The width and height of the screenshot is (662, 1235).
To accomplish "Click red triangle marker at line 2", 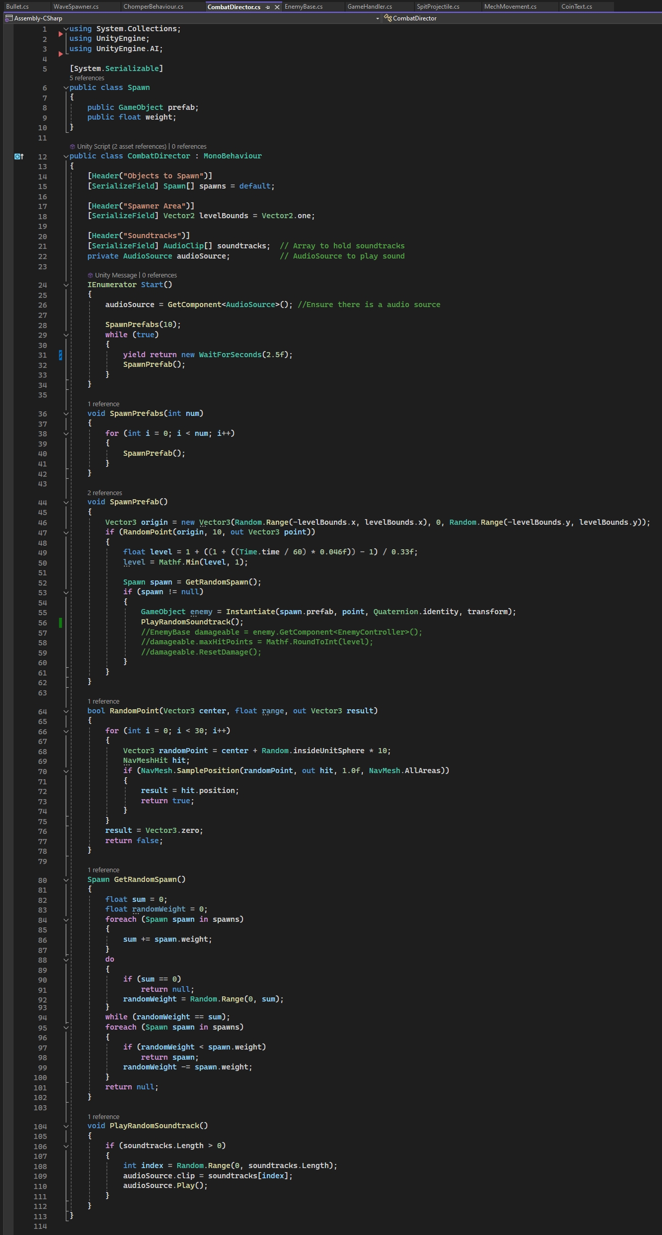I will [60, 34].
